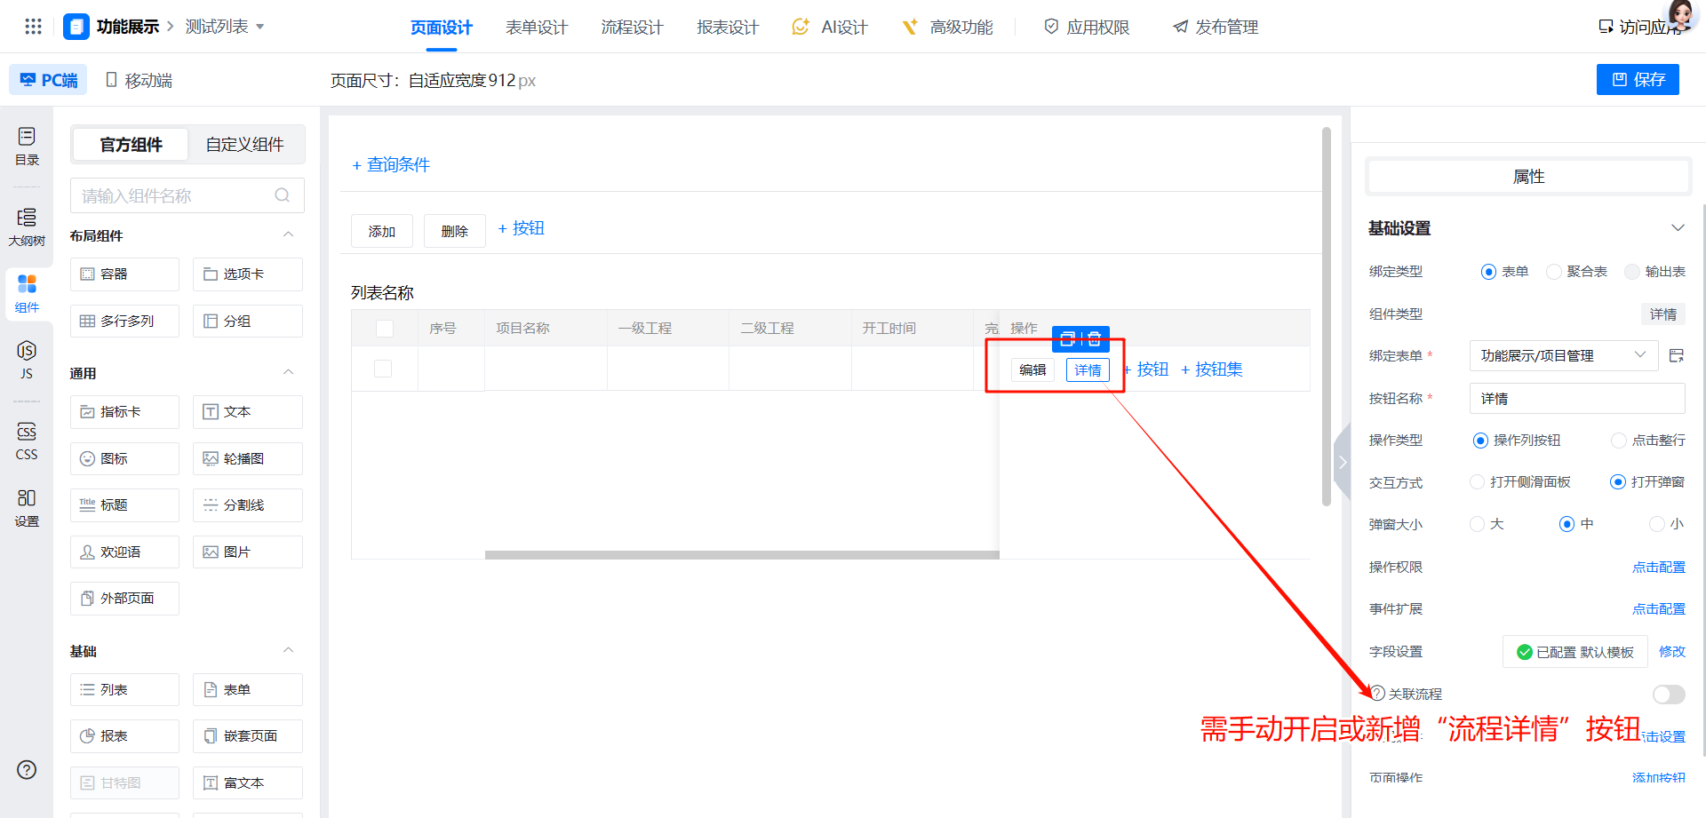Open the JS editor sidebar icon

tap(27, 359)
